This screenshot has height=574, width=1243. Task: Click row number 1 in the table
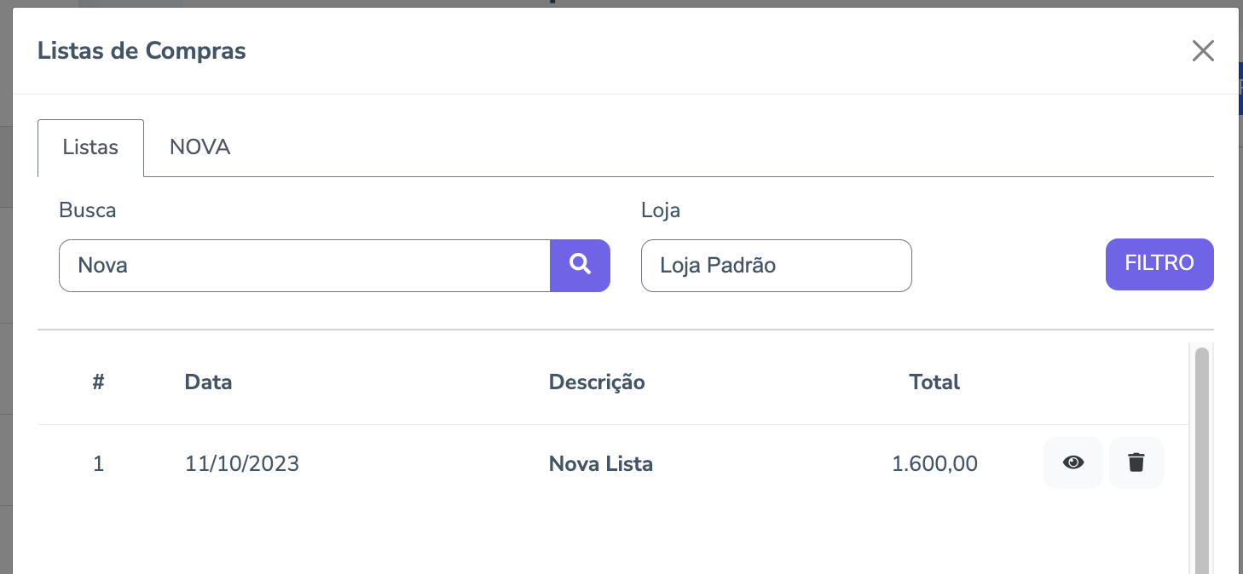[98, 464]
